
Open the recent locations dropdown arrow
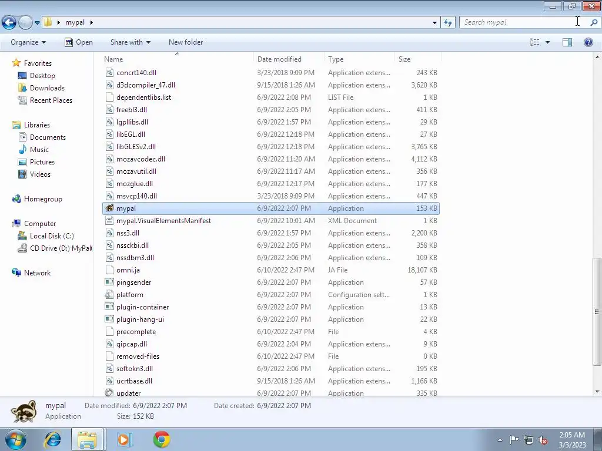(x=37, y=23)
